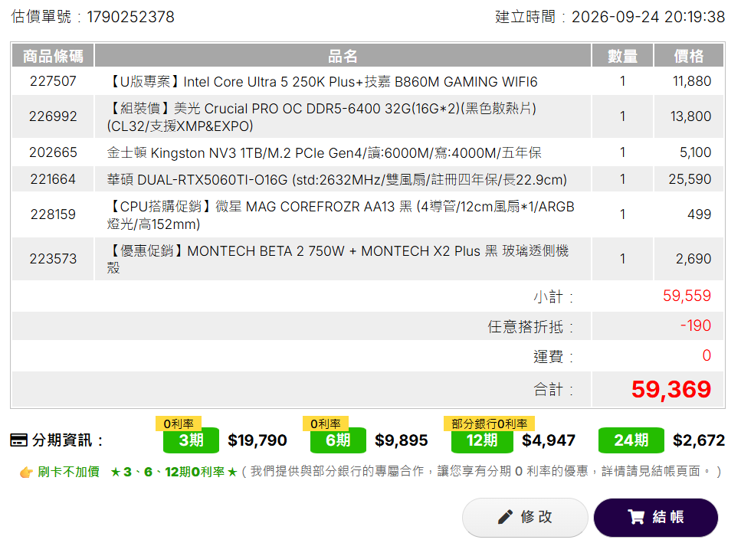Click the shopping cart icon on 結帳
The image size is (741, 556).
[x=636, y=517]
